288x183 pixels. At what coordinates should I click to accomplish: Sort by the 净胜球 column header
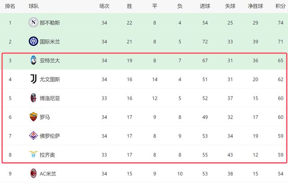[255, 6]
